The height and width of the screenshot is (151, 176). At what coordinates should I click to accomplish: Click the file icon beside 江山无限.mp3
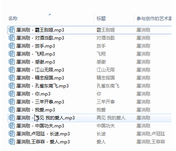click(x=12, y=70)
